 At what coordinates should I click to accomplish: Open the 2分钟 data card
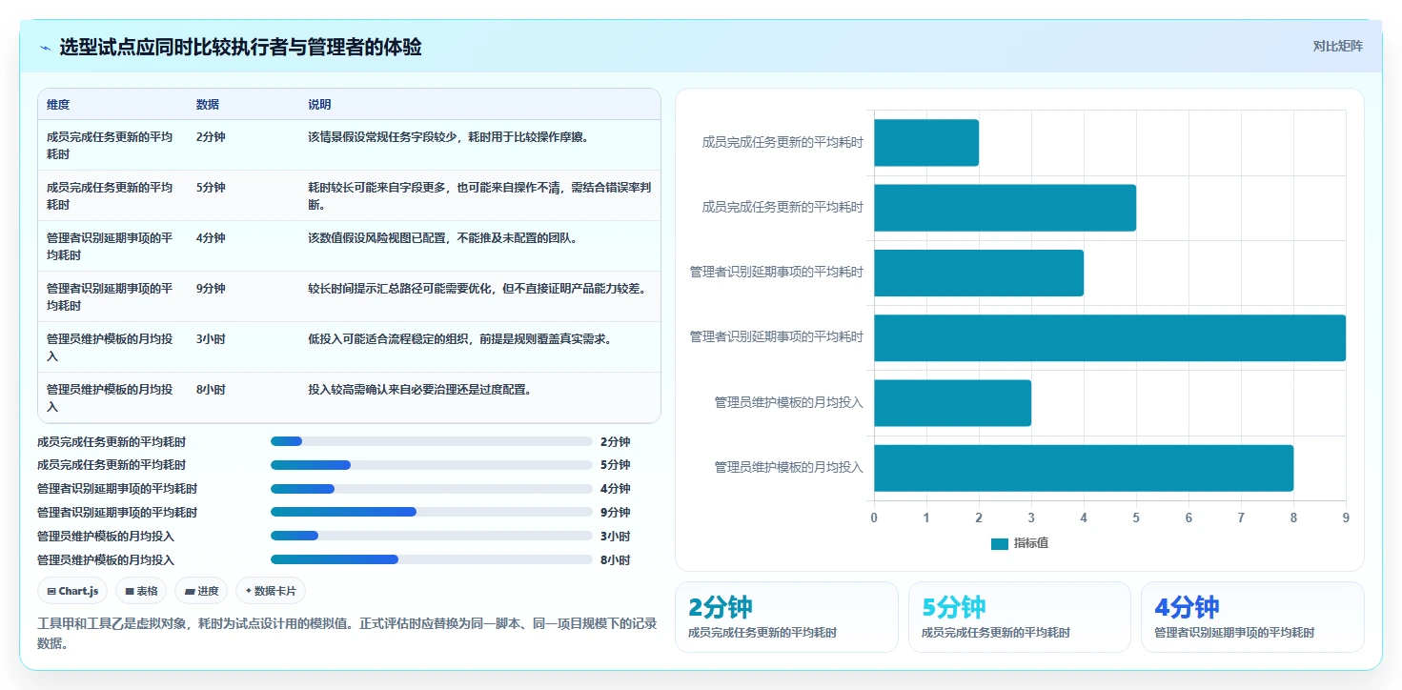coord(786,618)
